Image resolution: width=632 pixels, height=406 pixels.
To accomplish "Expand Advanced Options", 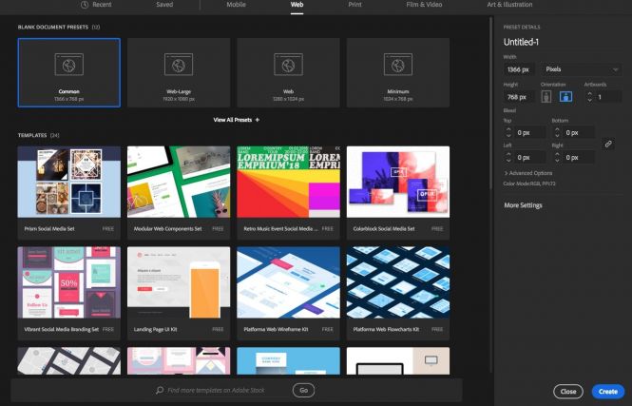I will coord(528,173).
